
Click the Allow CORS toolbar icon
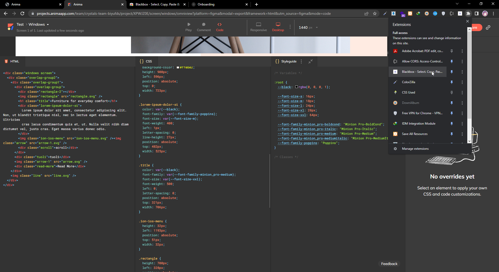click(x=452, y=13)
